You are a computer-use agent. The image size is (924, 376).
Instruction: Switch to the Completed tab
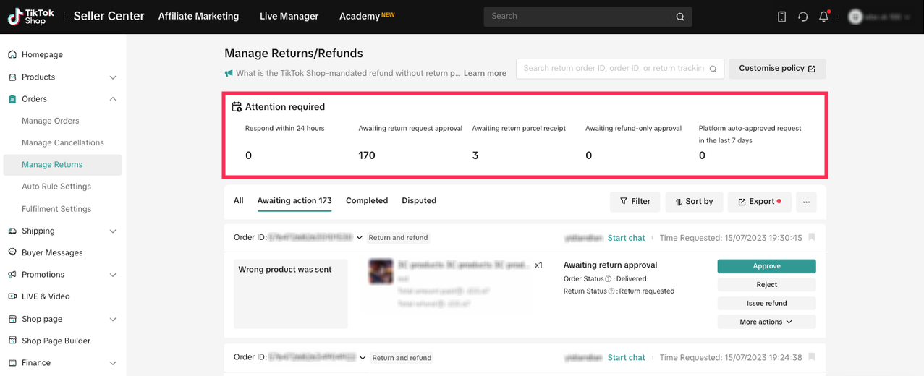[366, 201]
